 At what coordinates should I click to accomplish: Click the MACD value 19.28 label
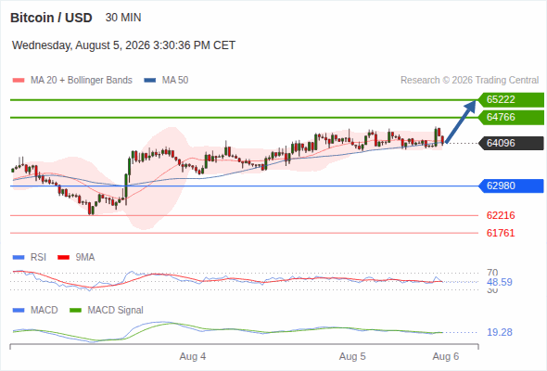[x=500, y=332]
